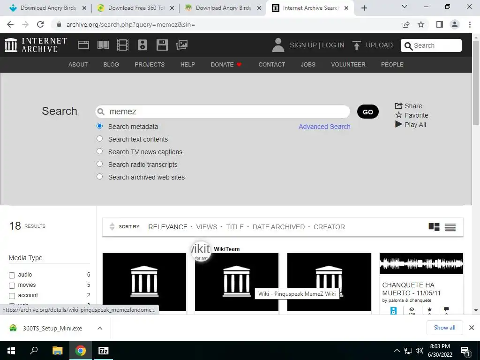Open the first result thumbnail
Viewport: 480px width, 360px height.
click(x=144, y=282)
